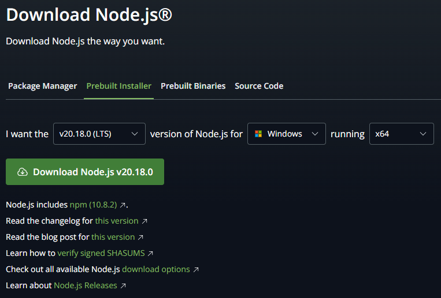Click the external arrow icon after Node.js Releases
Screen dimensions: 441x298
(x=123, y=286)
